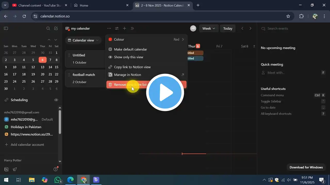Toggle the notion.so/29... calendar feed icon
330x185 pixels.
pyautogui.click(x=6, y=134)
